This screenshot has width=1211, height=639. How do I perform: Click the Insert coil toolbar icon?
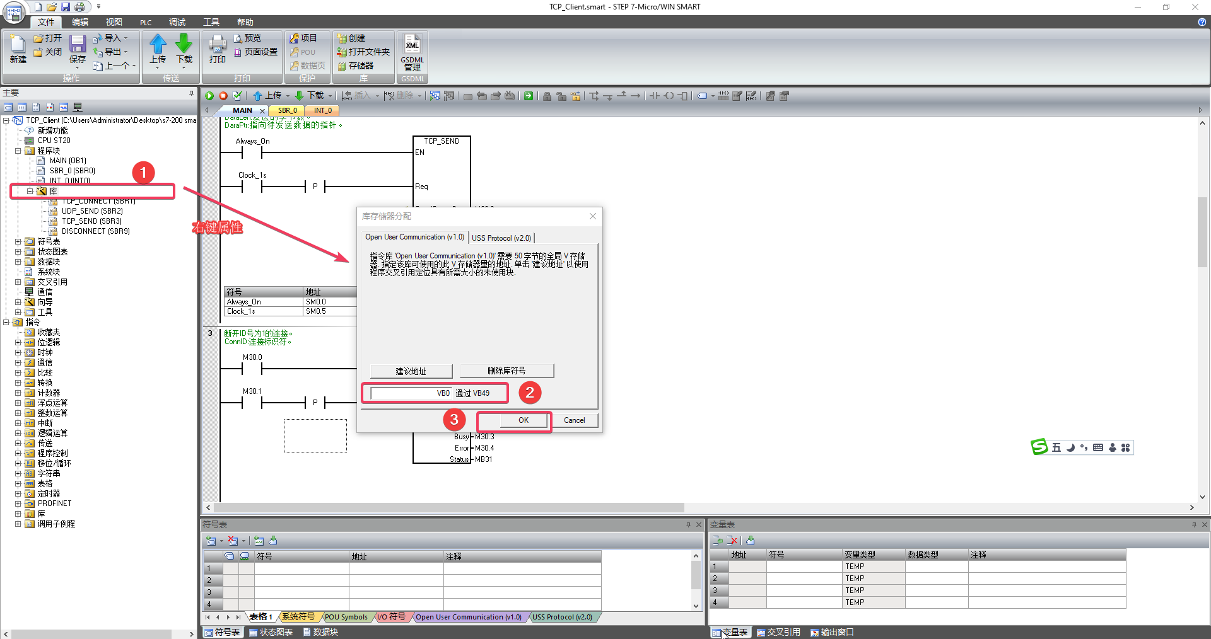point(669,96)
